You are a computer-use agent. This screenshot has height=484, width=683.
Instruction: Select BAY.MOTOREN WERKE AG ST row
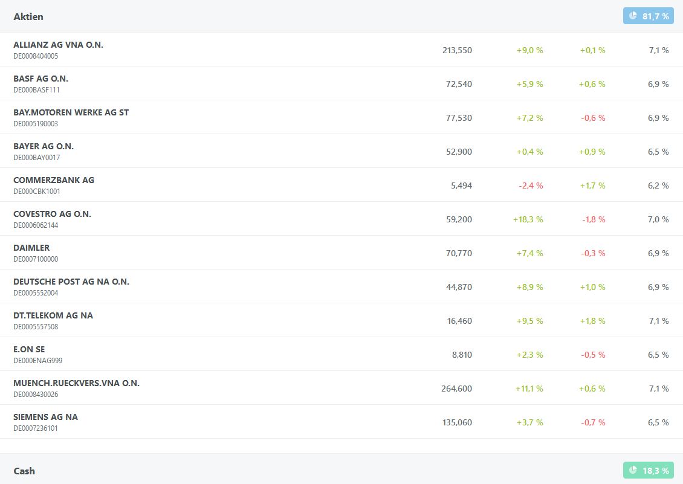(x=71, y=112)
